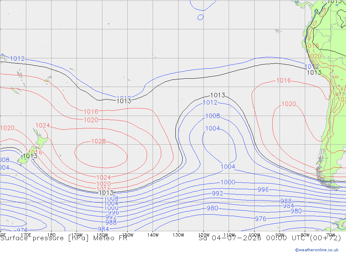Image resolution: width=346 pixels, height=253 pixels.
Task: Click the Surface pressure Meteo FR title
Action: click(64, 238)
